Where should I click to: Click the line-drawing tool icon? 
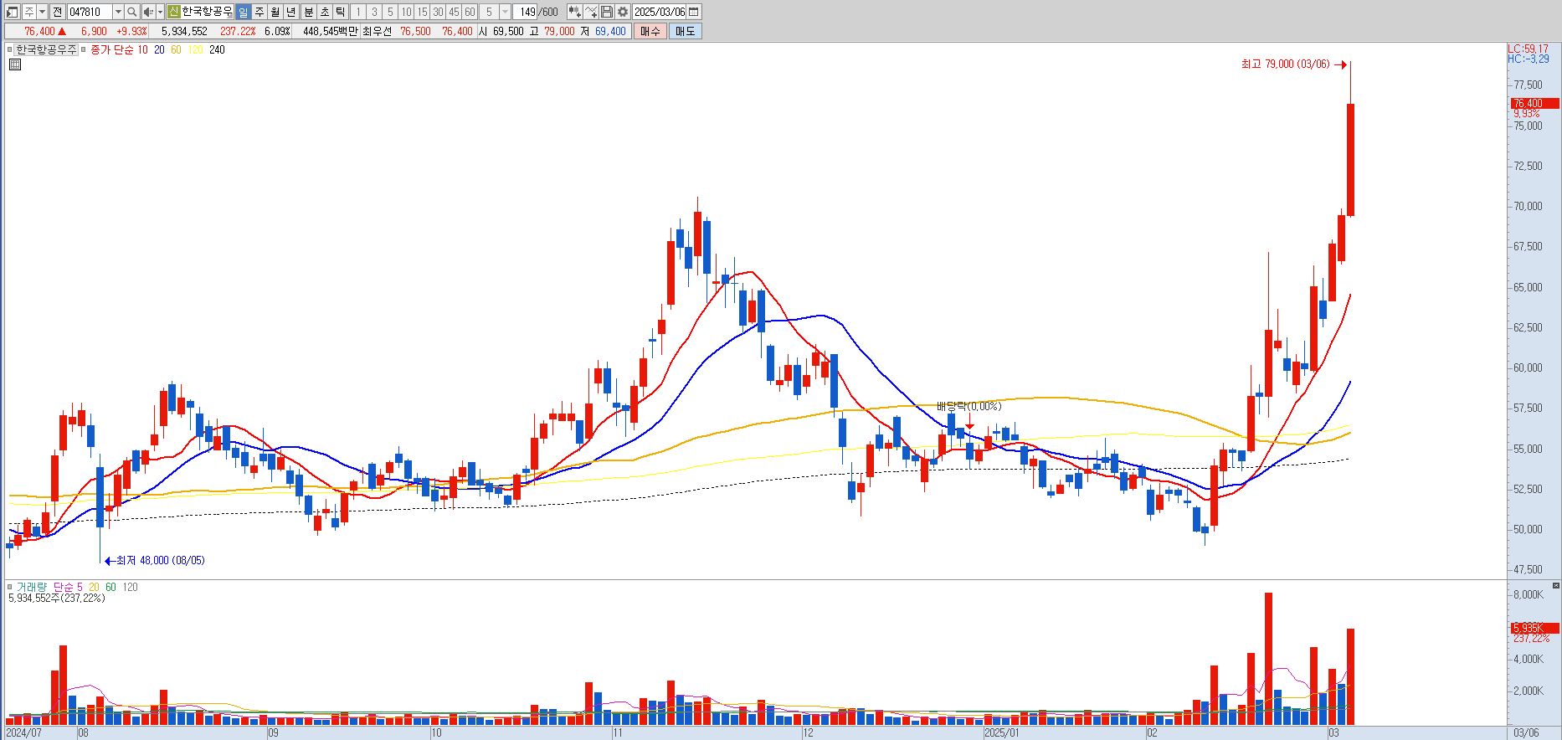tap(591, 12)
